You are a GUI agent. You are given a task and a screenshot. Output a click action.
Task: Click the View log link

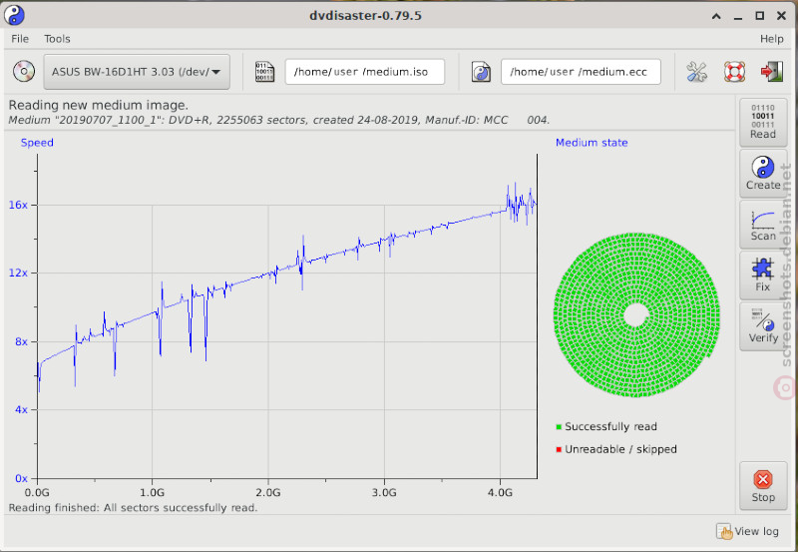(x=747, y=532)
